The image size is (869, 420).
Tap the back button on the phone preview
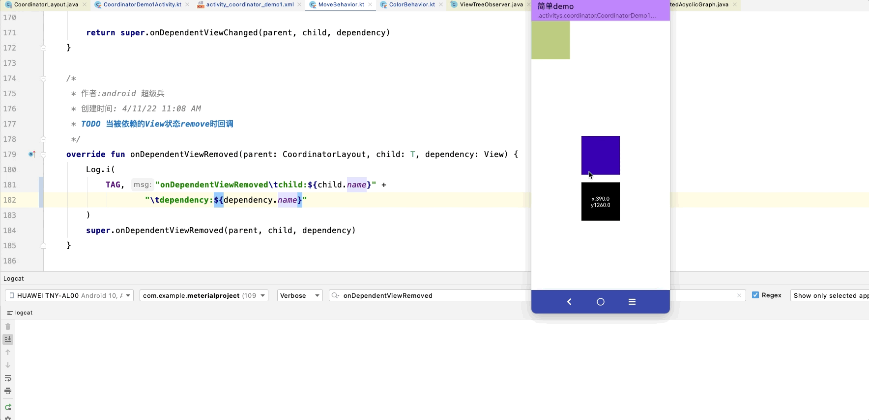(x=569, y=302)
